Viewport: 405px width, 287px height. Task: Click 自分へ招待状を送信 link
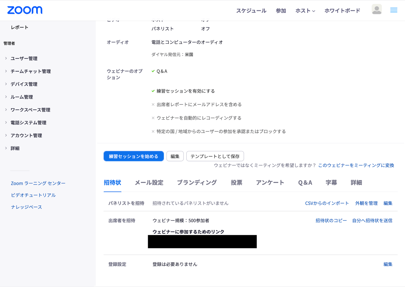[x=372, y=220]
